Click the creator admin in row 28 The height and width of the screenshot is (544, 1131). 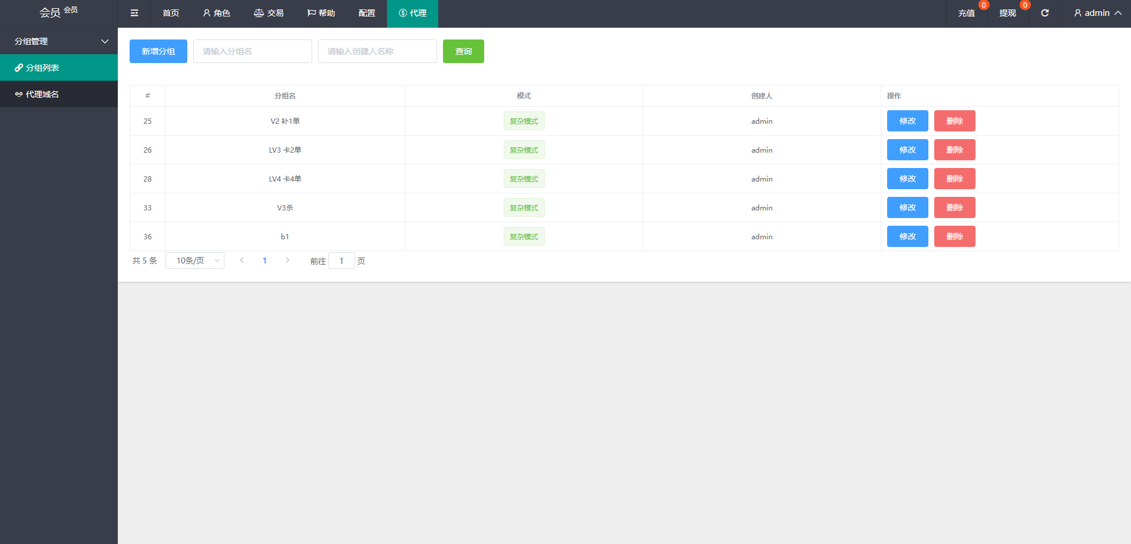(x=762, y=179)
